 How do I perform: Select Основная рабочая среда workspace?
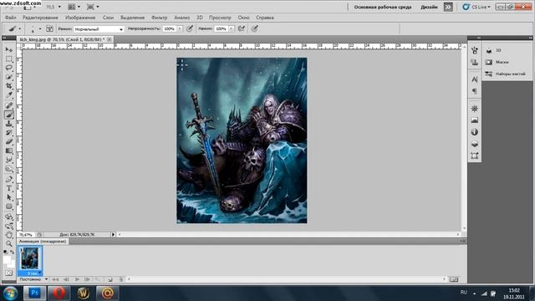(x=383, y=7)
